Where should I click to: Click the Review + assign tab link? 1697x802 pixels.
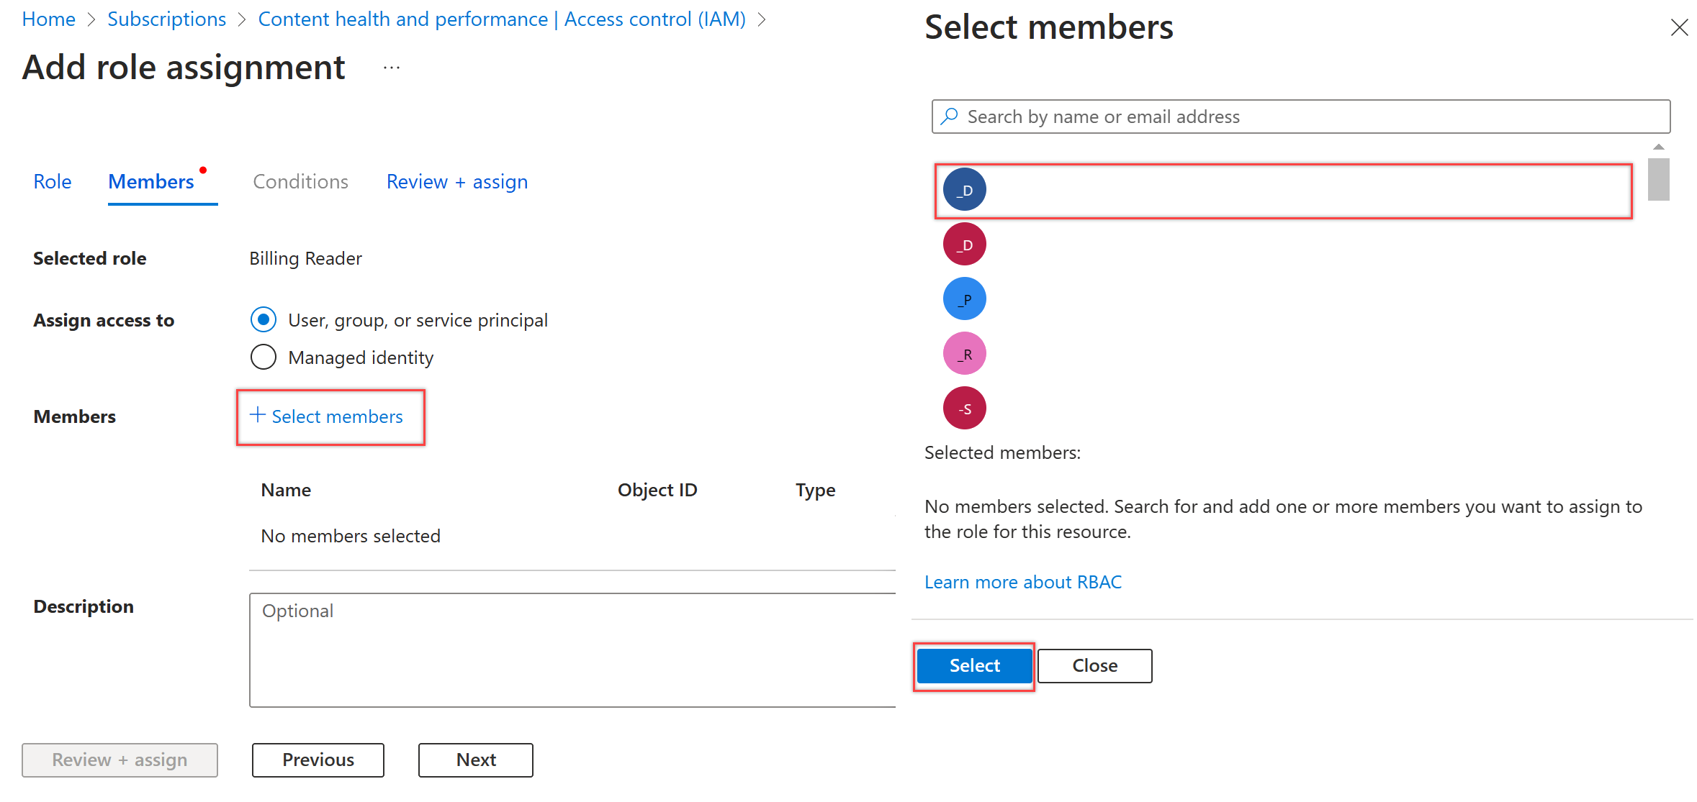[x=458, y=181]
